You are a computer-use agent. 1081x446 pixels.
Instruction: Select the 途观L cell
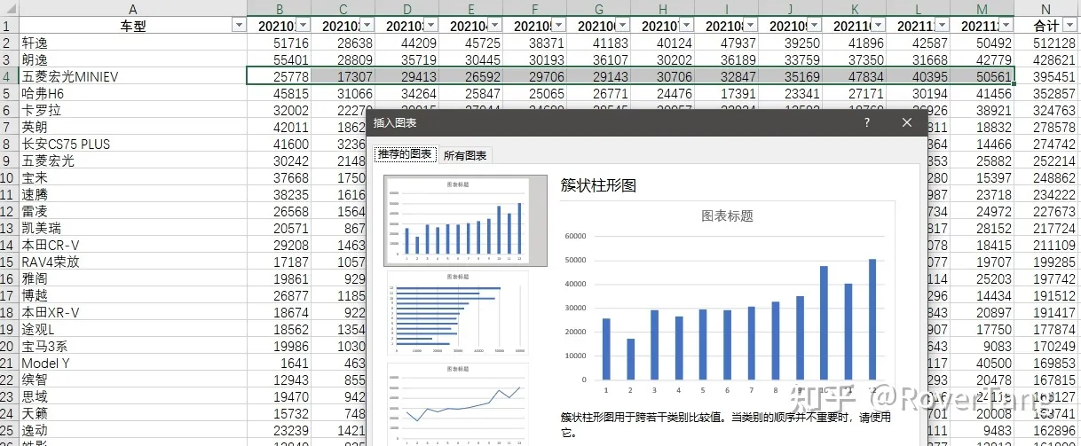tap(133, 329)
